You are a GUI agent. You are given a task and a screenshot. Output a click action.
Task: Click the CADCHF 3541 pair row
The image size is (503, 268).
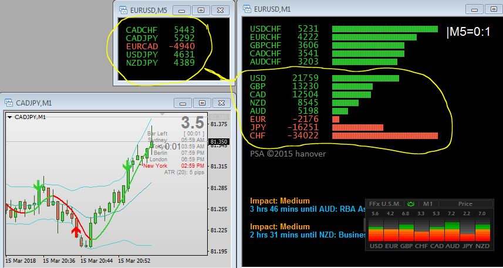point(327,53)
